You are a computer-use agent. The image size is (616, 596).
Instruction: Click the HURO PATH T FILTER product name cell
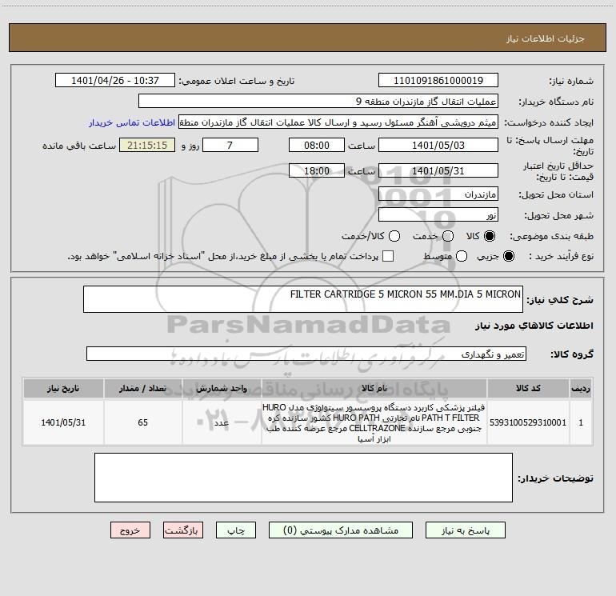pyautogui.click(x=374, y=422)
